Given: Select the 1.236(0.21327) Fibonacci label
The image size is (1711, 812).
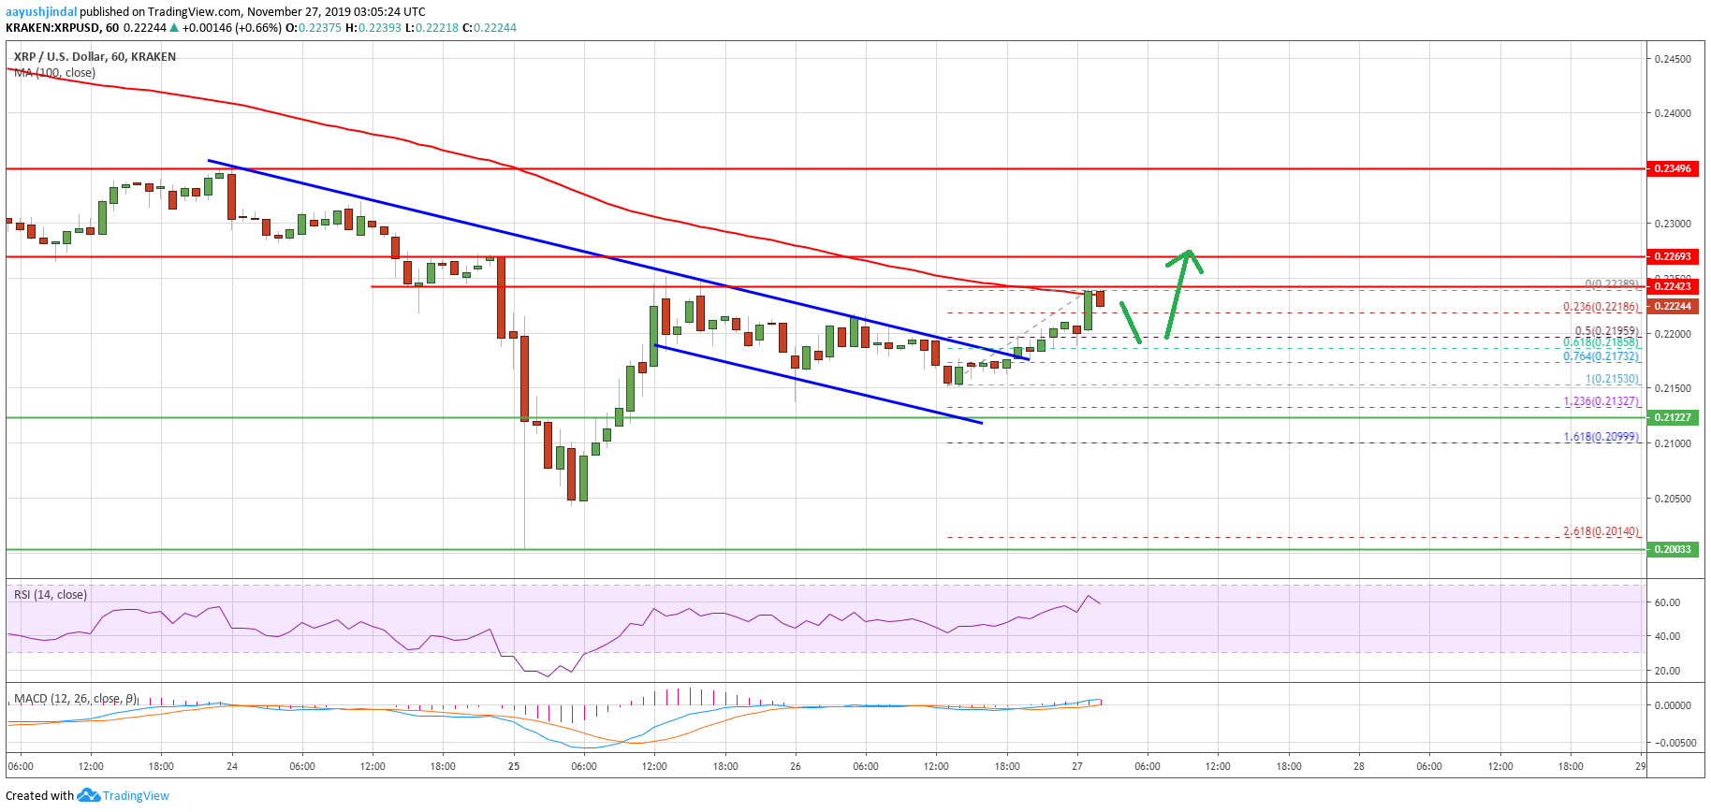Looking at the screenshot, I should pyautogui.click(x=1601, y=401).
